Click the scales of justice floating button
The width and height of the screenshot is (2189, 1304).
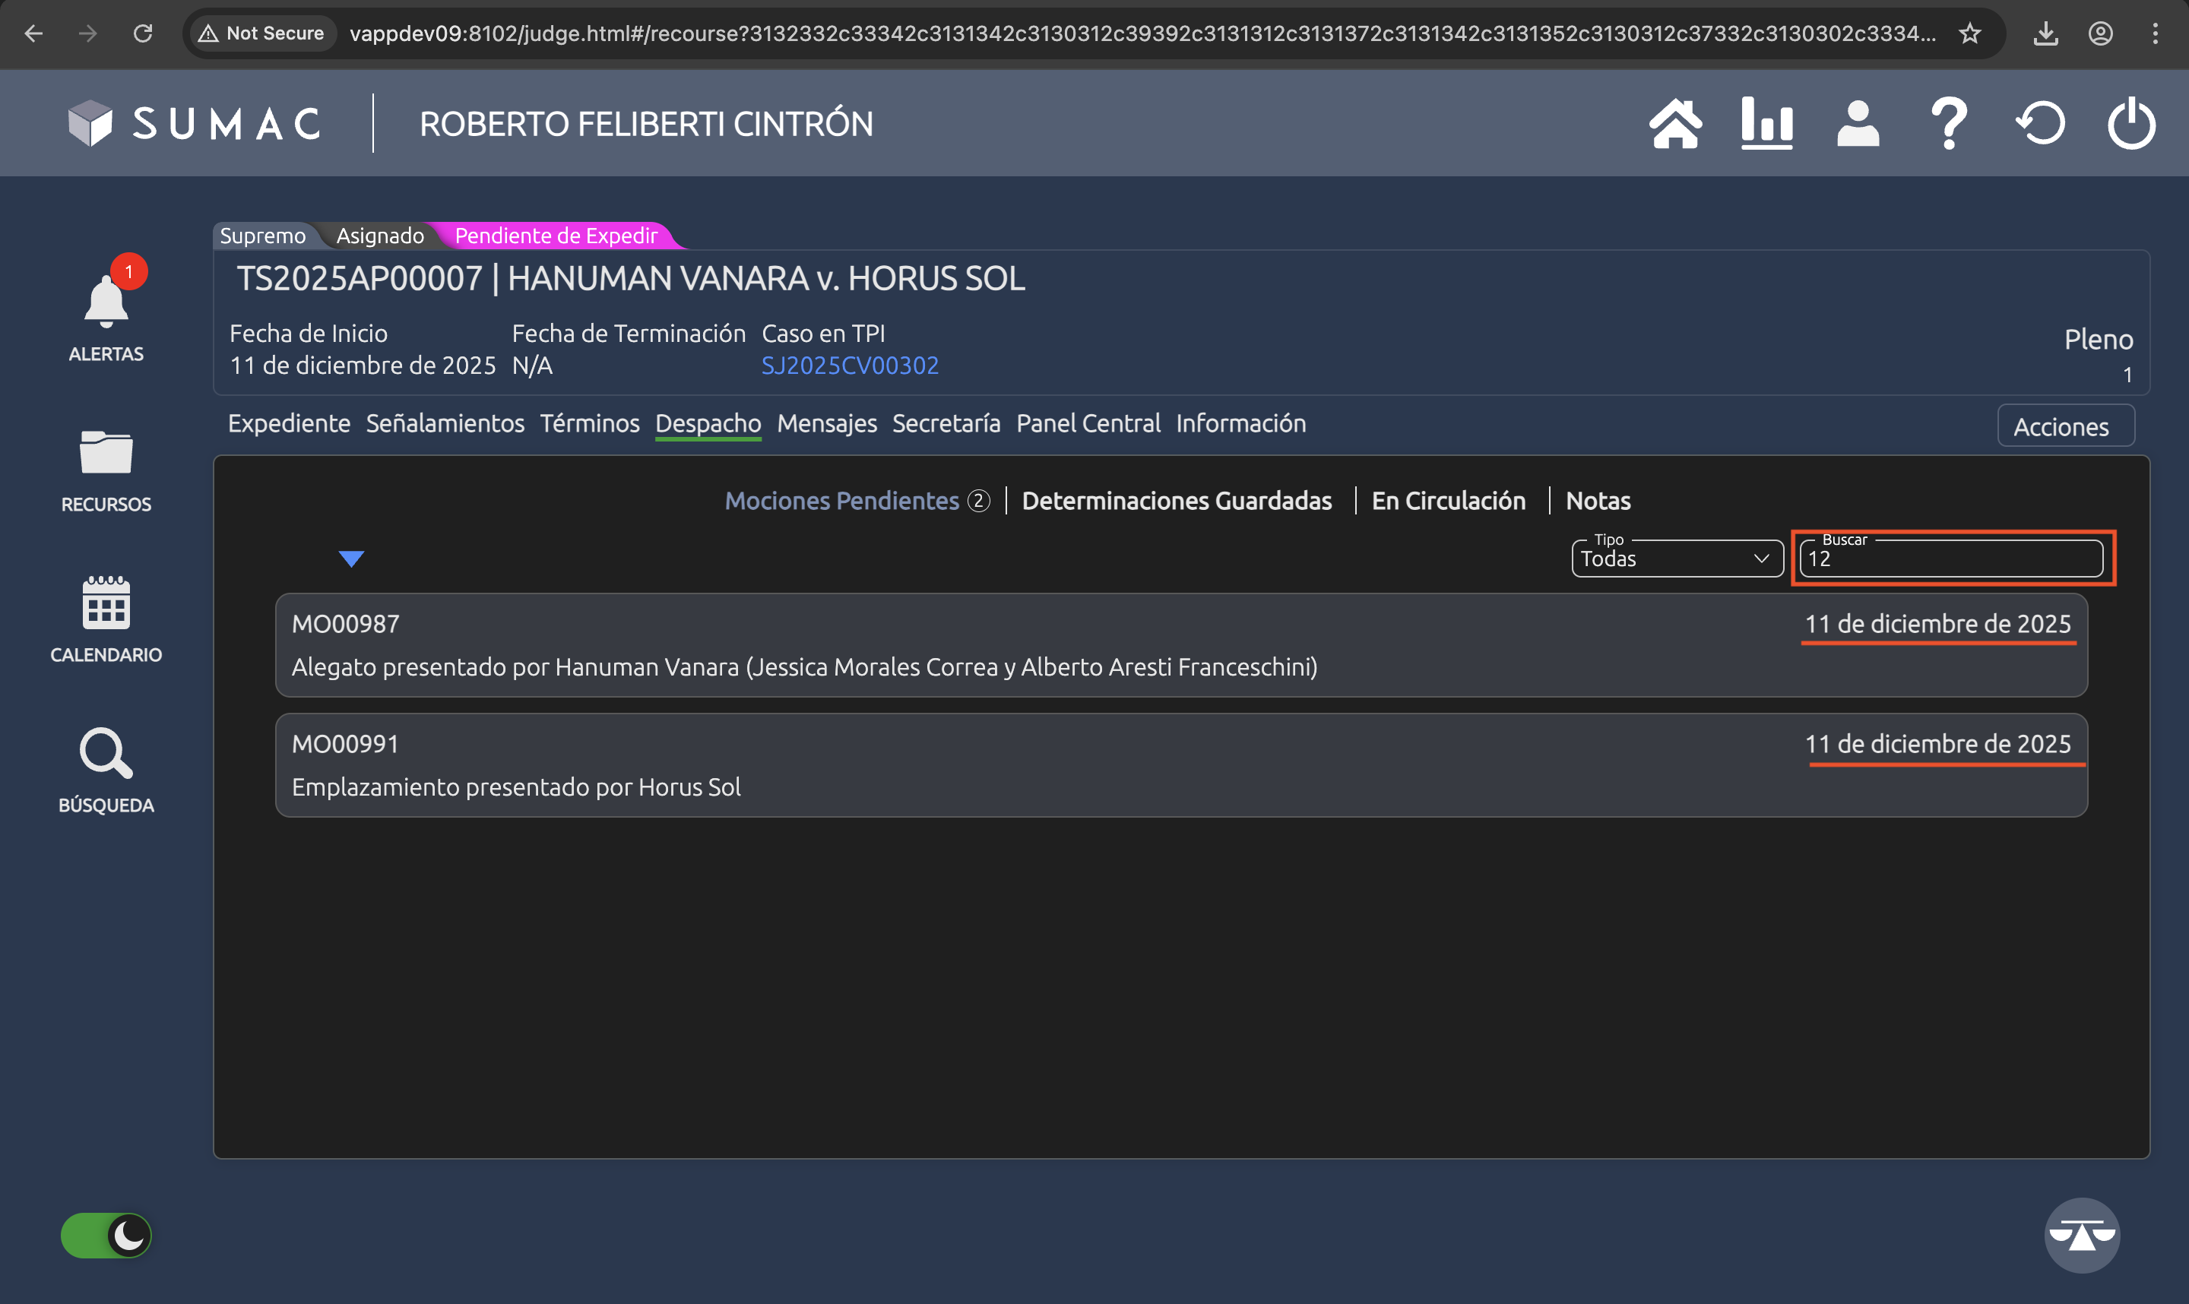point(2082,1236)
